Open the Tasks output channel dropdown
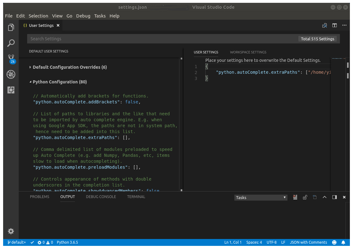Image resolution: width=353 pixels, height=249 pixels. tap(261, 197)
